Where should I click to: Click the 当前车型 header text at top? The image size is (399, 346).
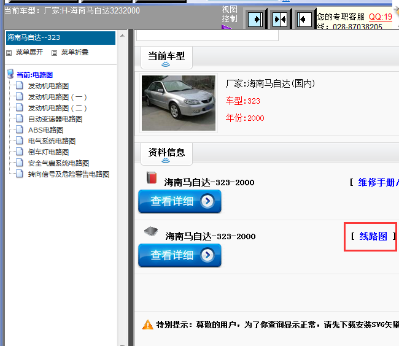coord(72,10)
